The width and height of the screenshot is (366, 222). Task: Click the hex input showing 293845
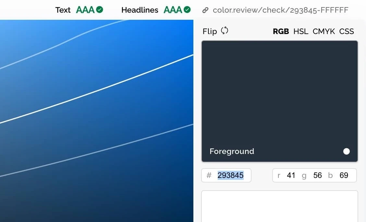[x=230, y=175]
